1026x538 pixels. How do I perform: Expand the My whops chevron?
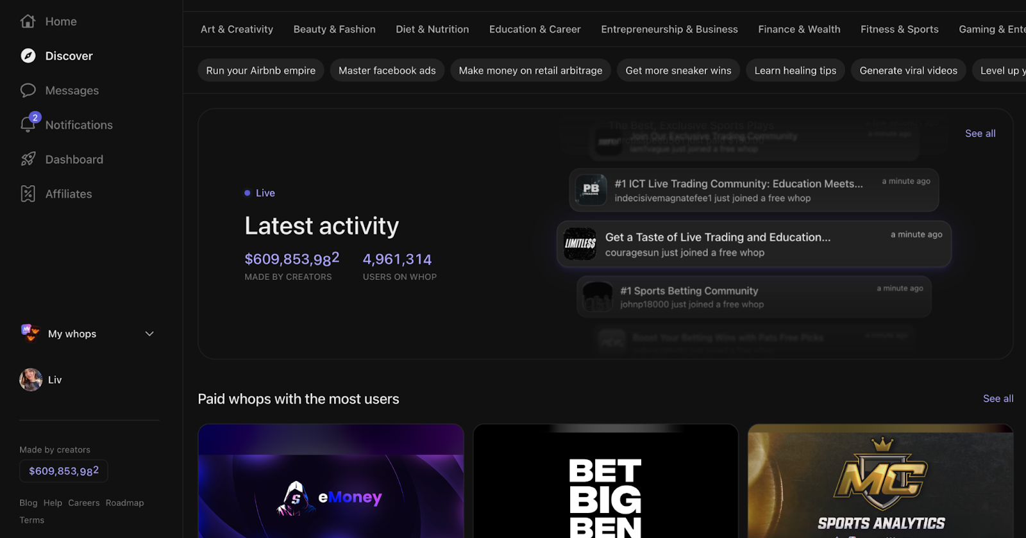149,334
